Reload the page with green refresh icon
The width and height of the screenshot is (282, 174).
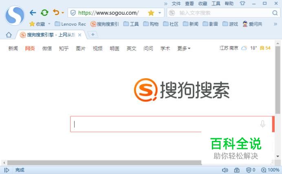pyautogui.click(x=44, y=13)
